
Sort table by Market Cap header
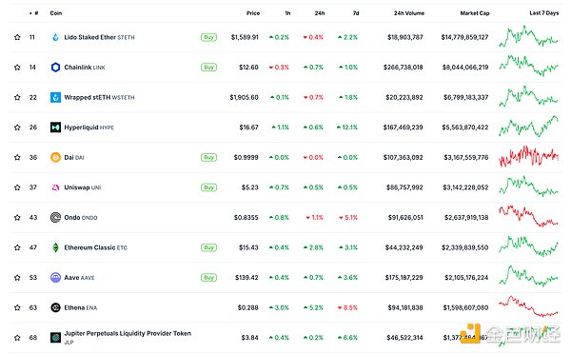point(475,13)
